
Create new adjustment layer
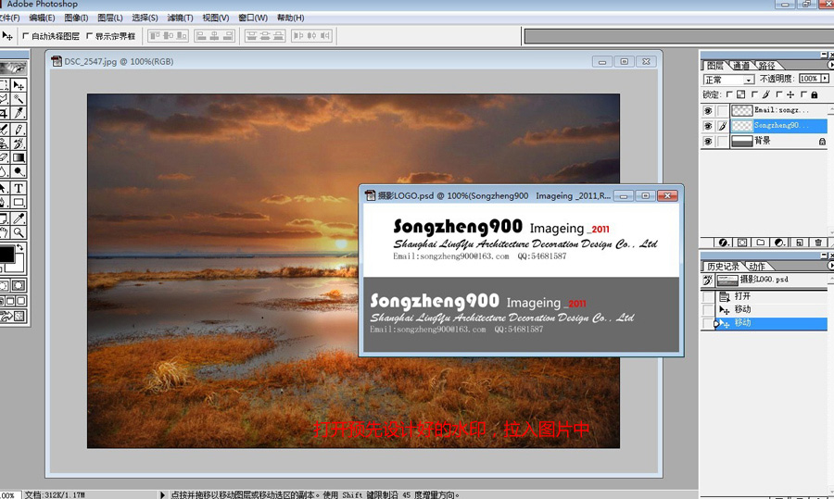[x=779, y=243]
